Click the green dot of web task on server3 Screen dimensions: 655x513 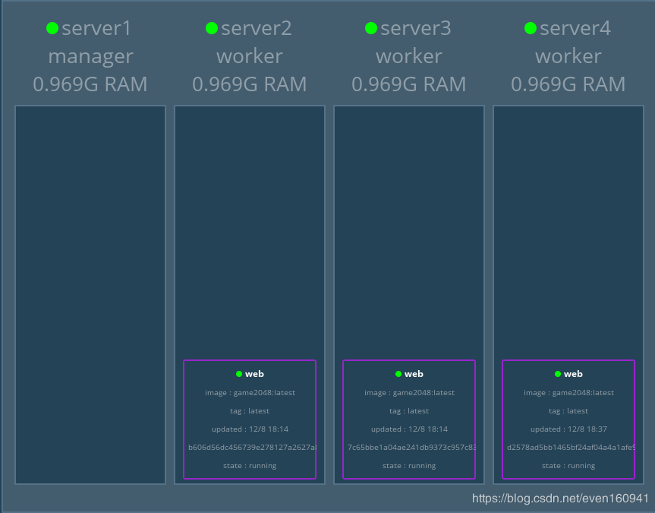[398, 374]
